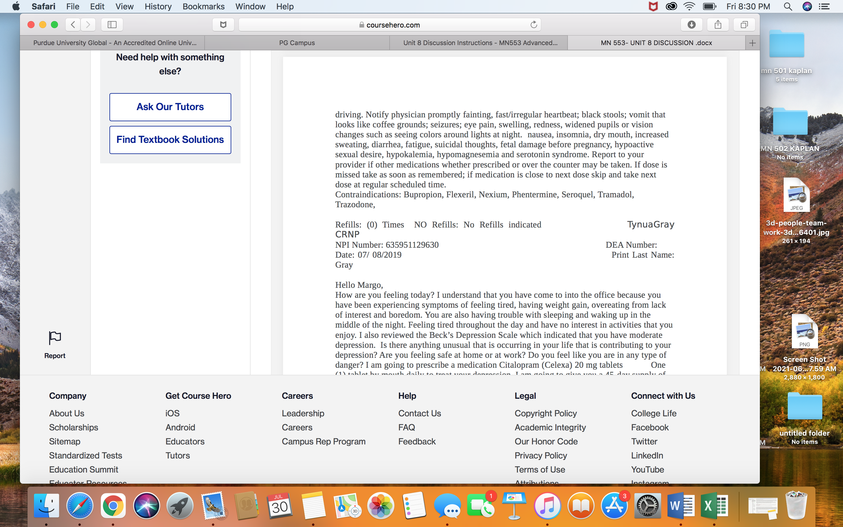Focus the coursehero.com address bar
This screenshot has width=843, height=527.
tap(390, 25)
